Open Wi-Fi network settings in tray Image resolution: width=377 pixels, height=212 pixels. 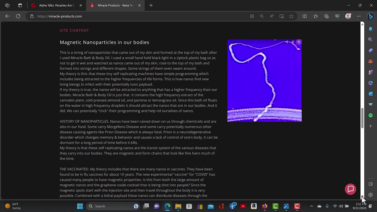(335, 206)
